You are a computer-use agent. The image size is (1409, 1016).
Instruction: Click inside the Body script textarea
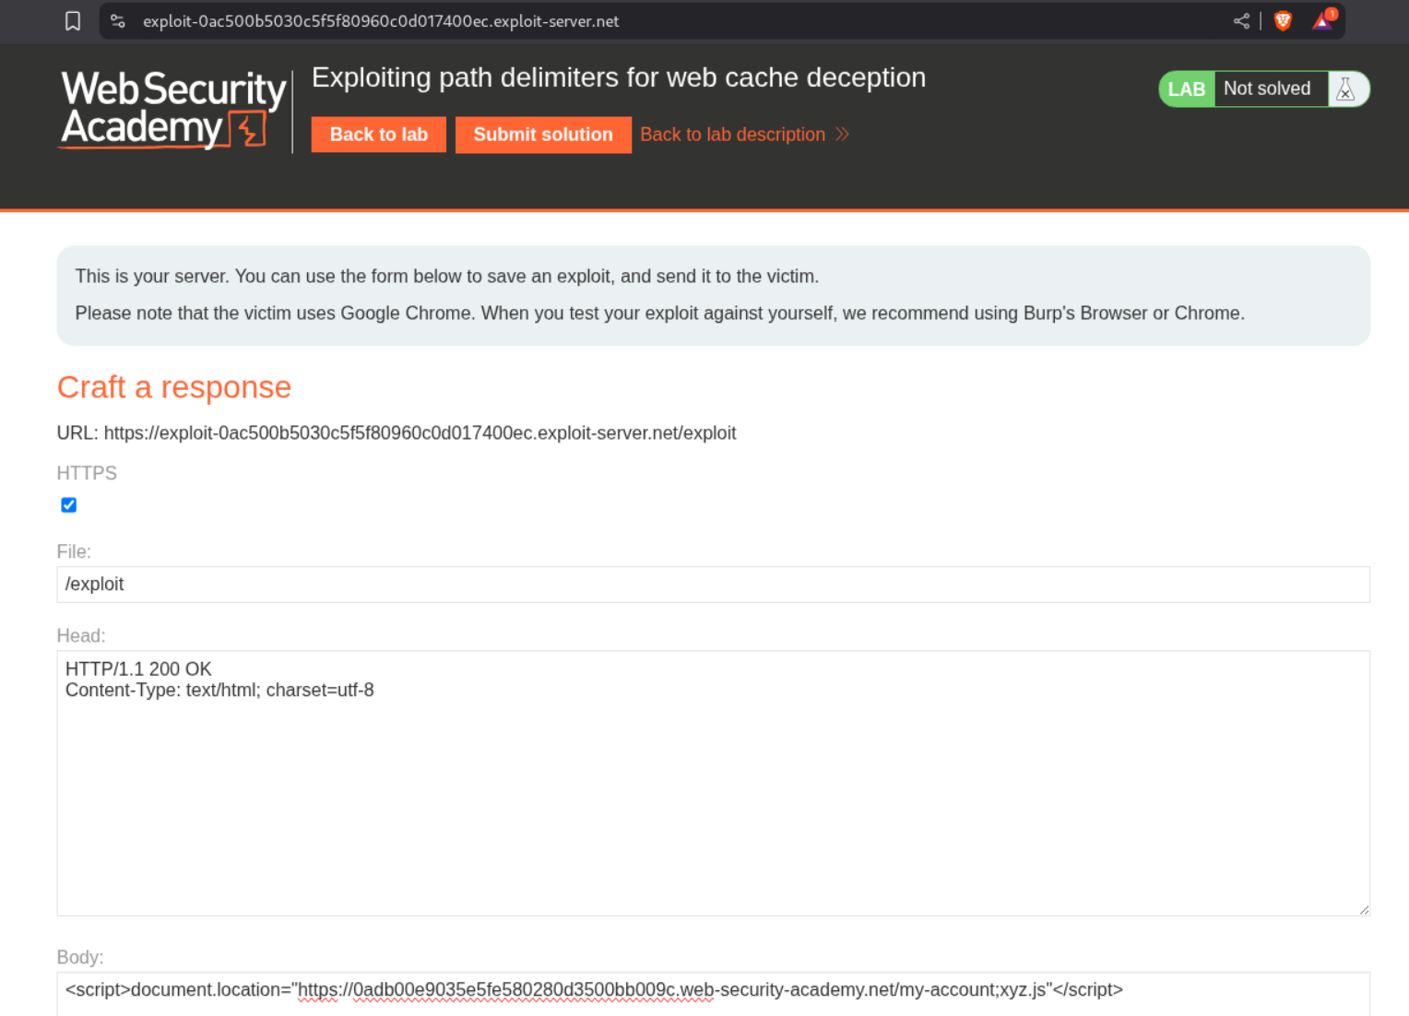click(x=713, y=991)
